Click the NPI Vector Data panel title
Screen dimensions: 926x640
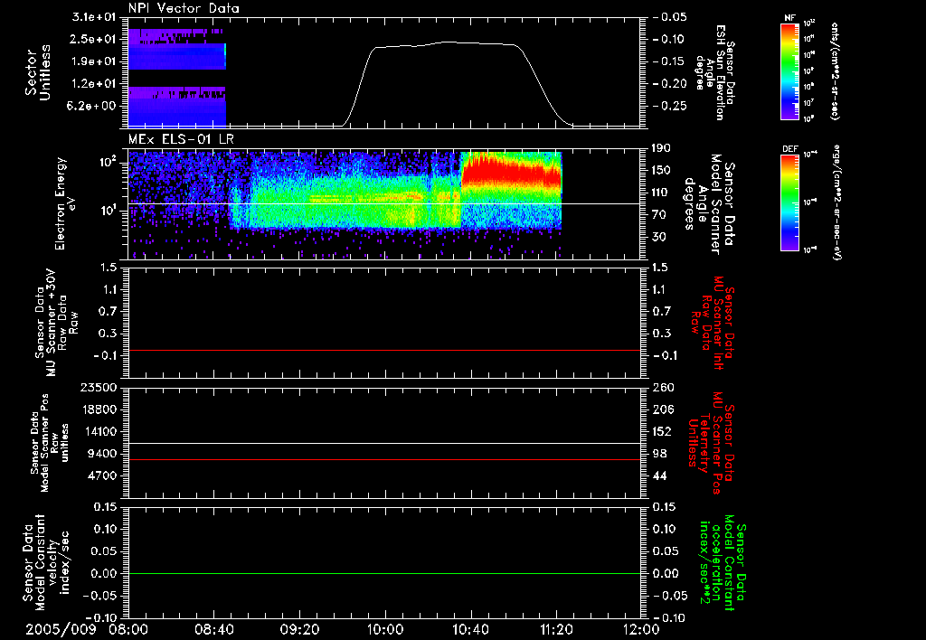[x=184, y=8]
